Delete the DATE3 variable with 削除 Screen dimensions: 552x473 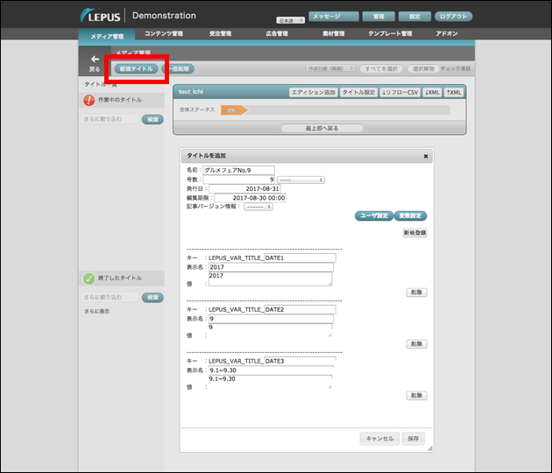coord(416,396)
